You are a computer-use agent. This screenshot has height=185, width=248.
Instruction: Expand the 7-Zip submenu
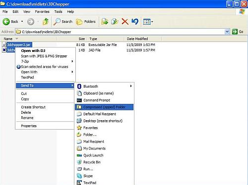72,61
